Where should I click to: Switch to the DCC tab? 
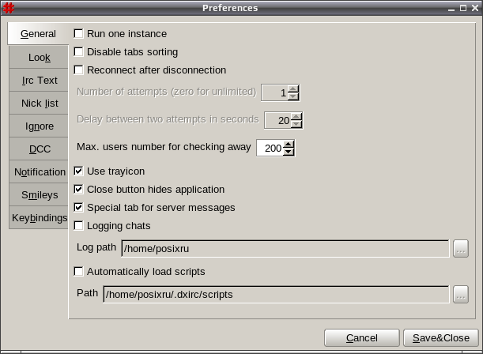click(39, 149)
